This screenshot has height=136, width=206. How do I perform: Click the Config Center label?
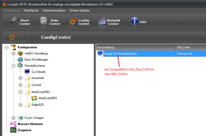[84, 22]
